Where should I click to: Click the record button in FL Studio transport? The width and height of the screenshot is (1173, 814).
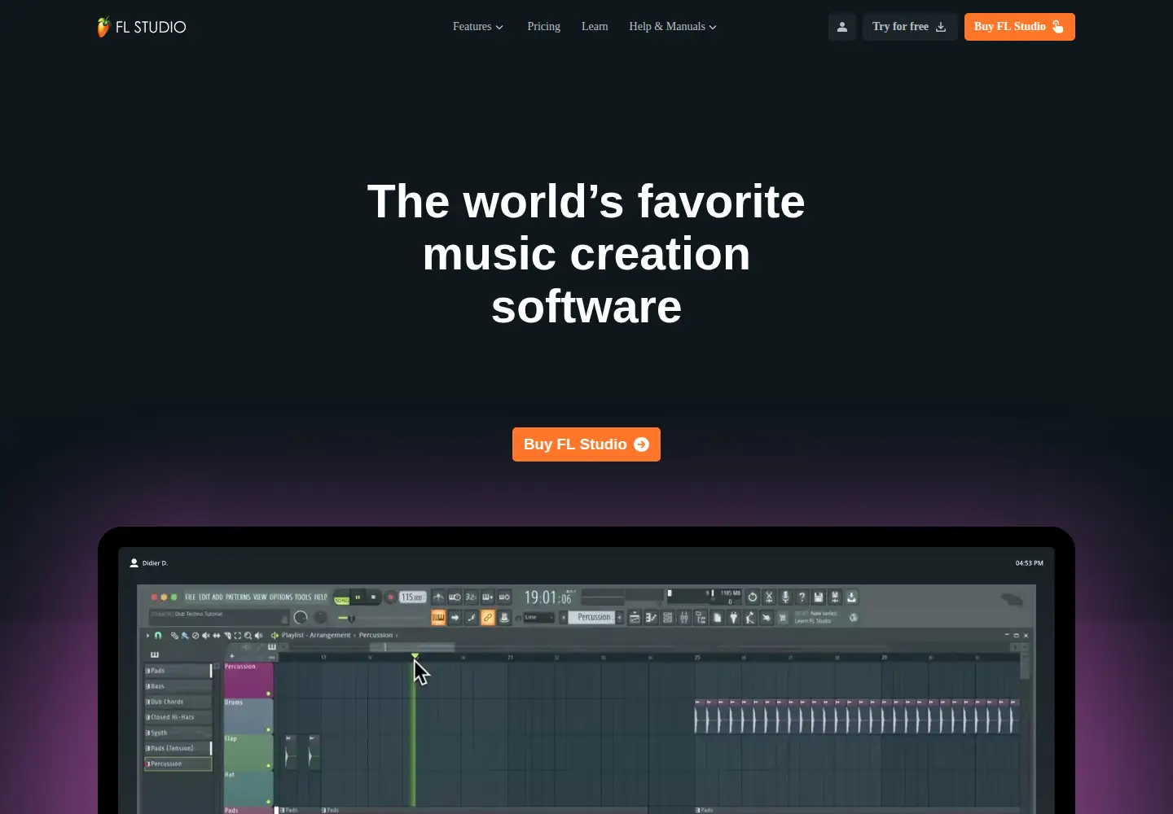point(390,597)
